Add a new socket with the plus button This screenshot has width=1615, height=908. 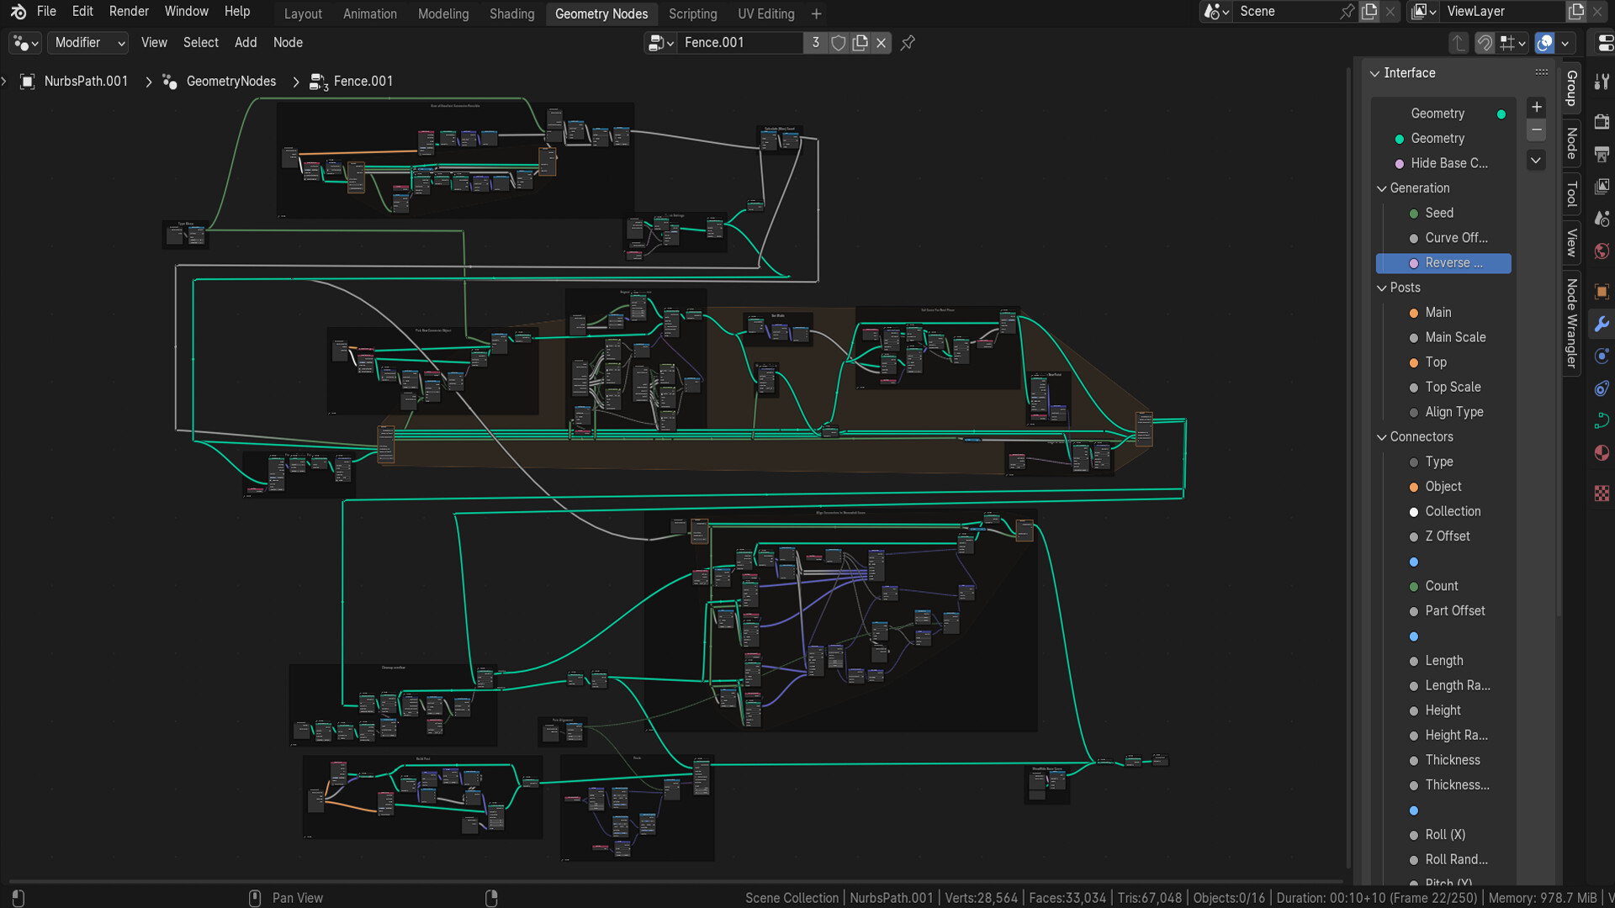tap(1537, 107)
